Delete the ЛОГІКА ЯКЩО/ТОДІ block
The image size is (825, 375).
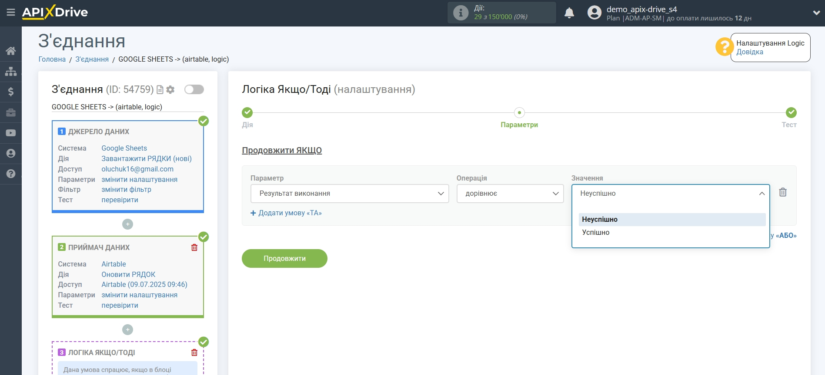tap(194, 352)
